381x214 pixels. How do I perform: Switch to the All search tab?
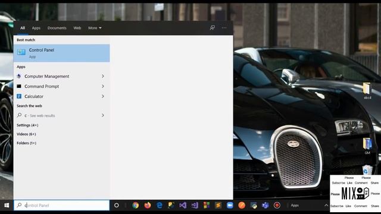click(23, 28)
